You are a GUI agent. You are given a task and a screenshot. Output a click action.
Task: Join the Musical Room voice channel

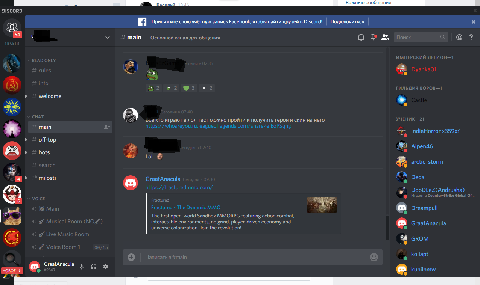pos(70,222)
